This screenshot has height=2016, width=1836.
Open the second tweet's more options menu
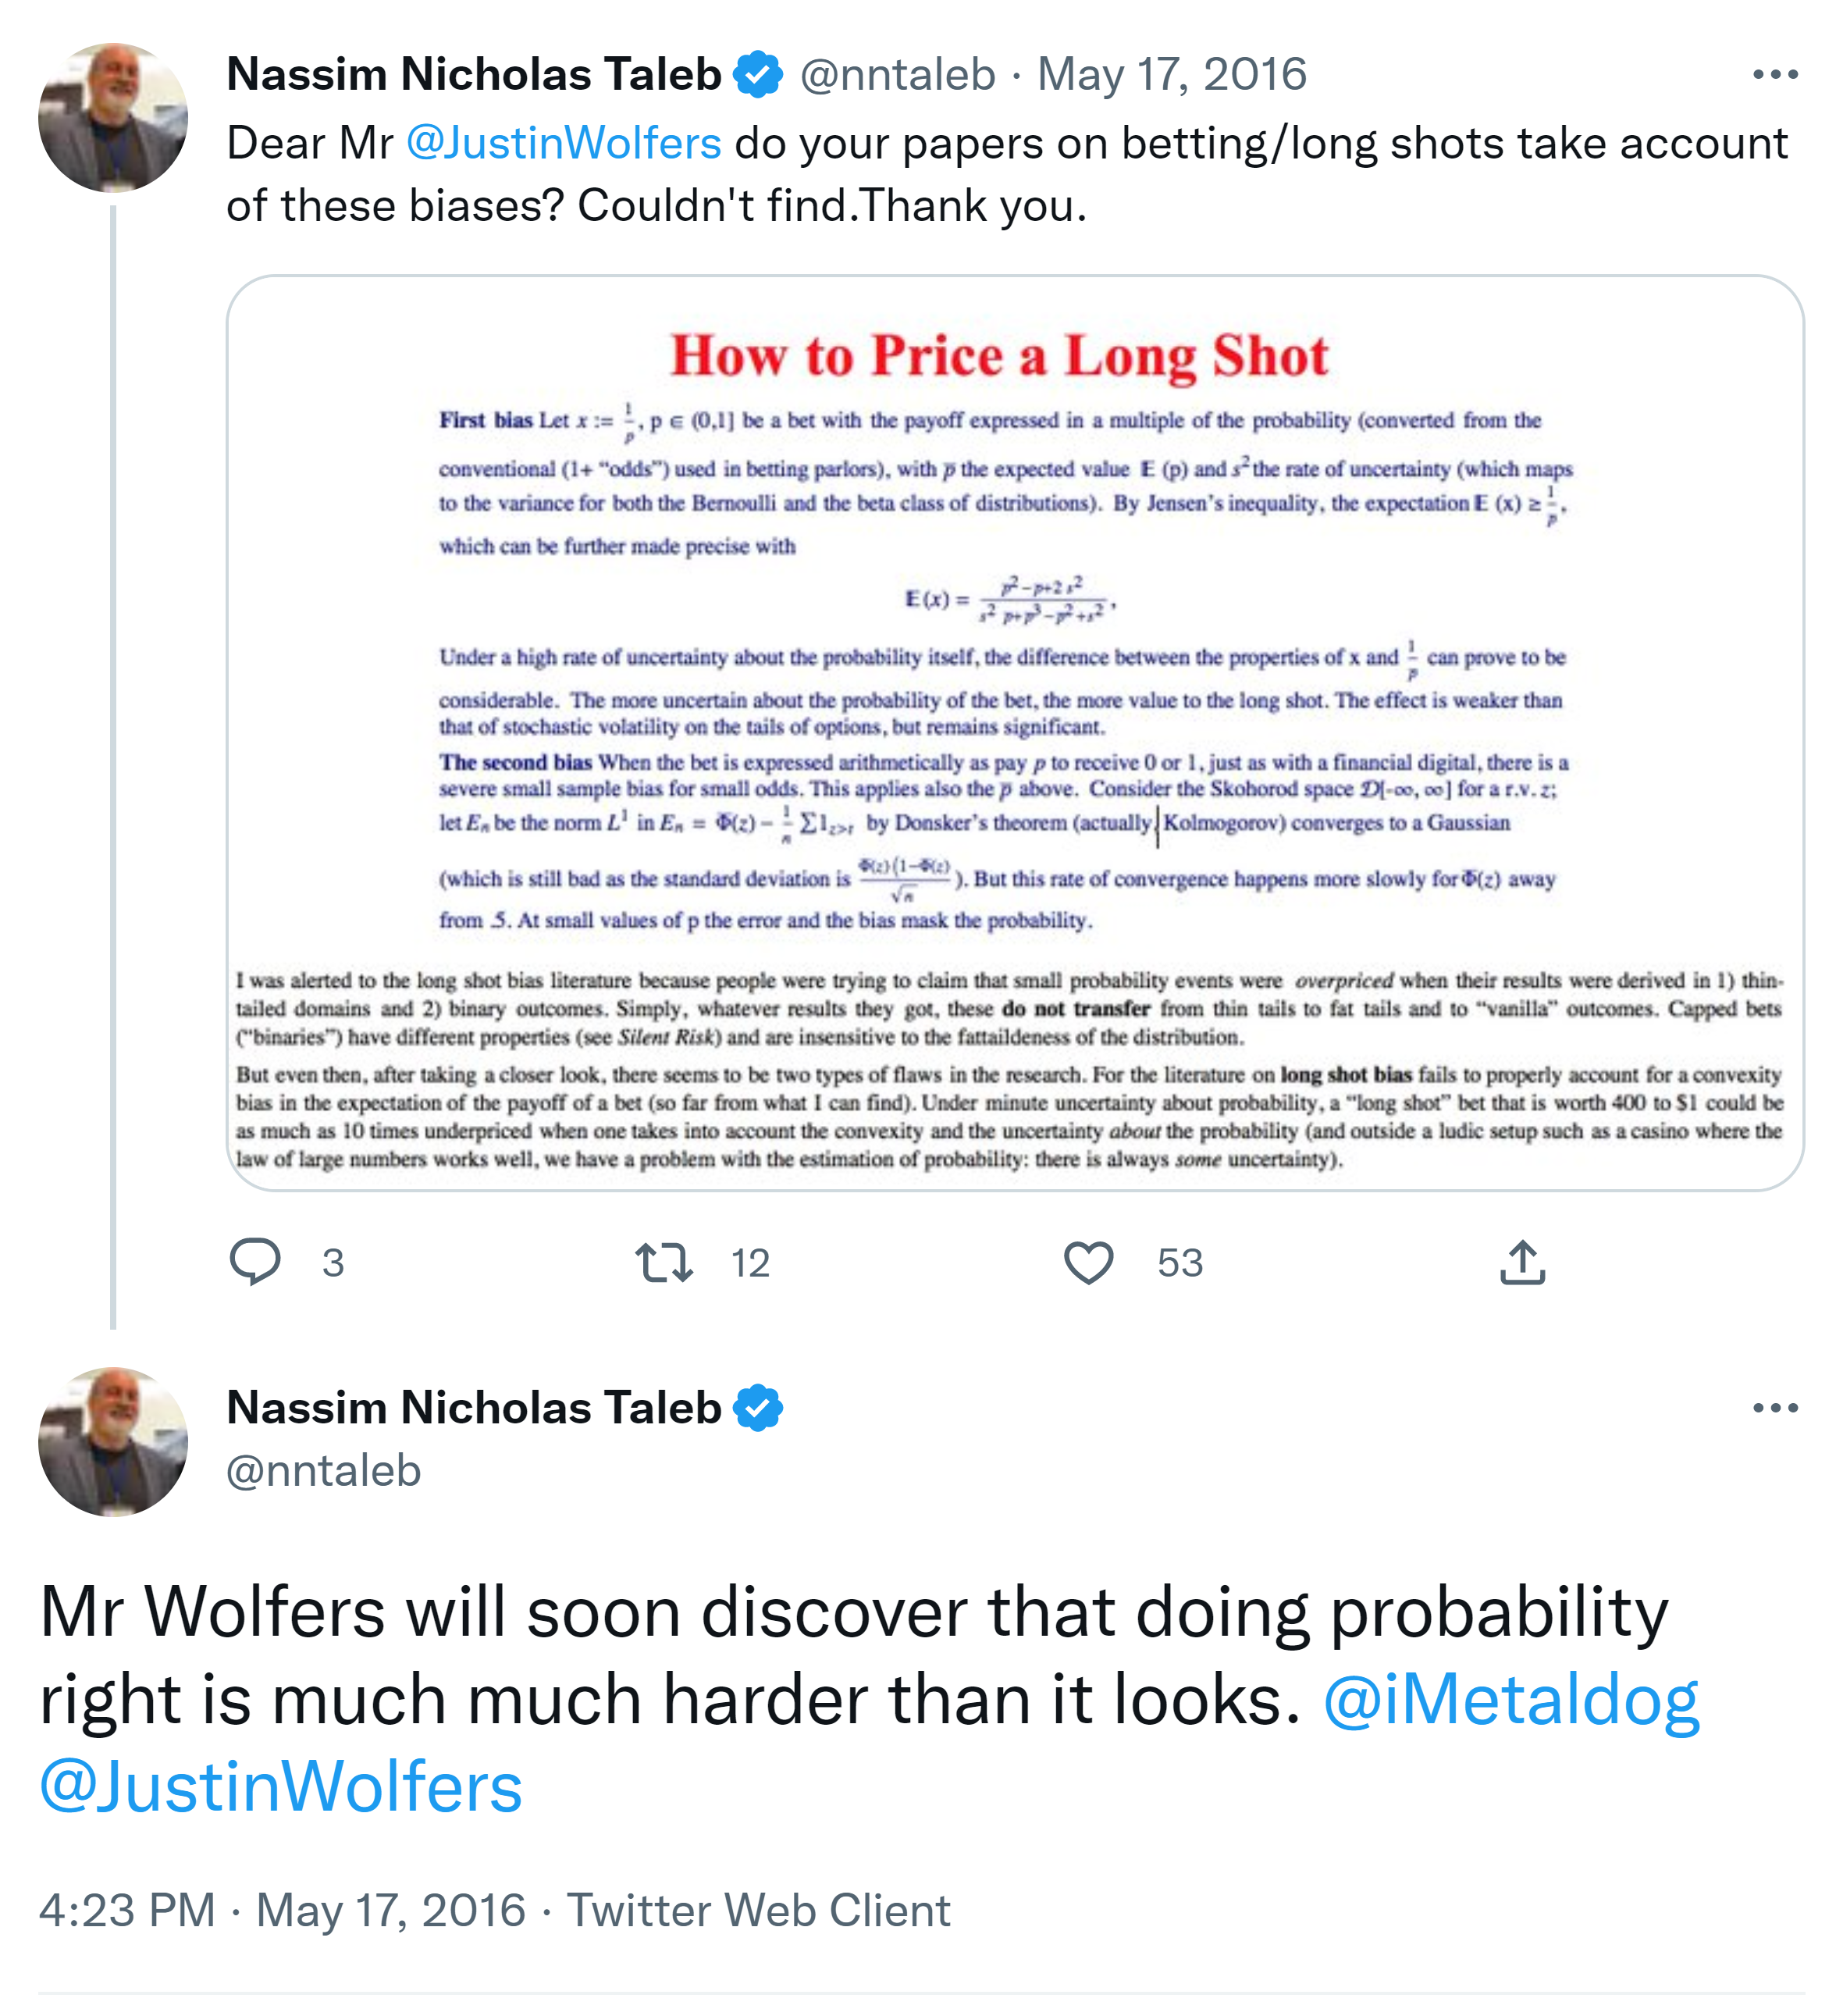(1775, 1408)
